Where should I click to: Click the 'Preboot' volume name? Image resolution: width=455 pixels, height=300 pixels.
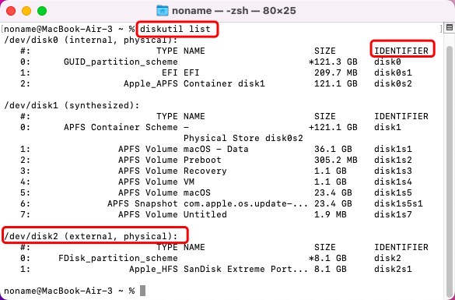coord(202,160)
